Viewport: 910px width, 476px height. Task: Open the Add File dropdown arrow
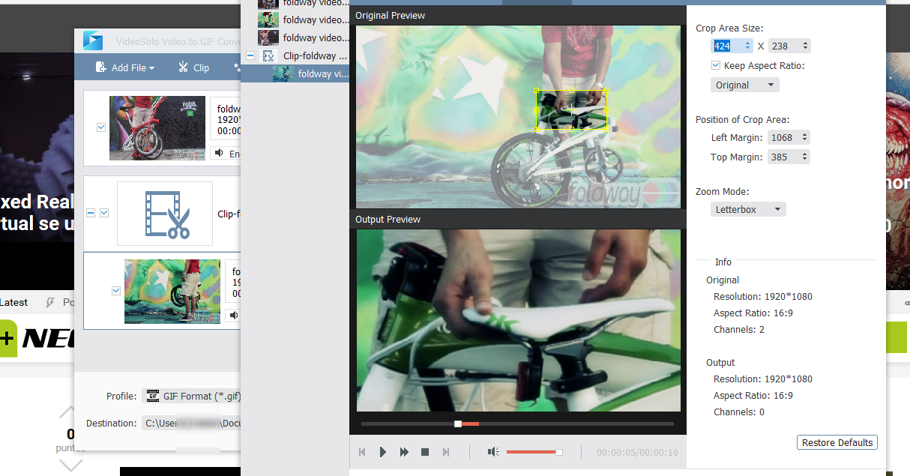(151, 68)
